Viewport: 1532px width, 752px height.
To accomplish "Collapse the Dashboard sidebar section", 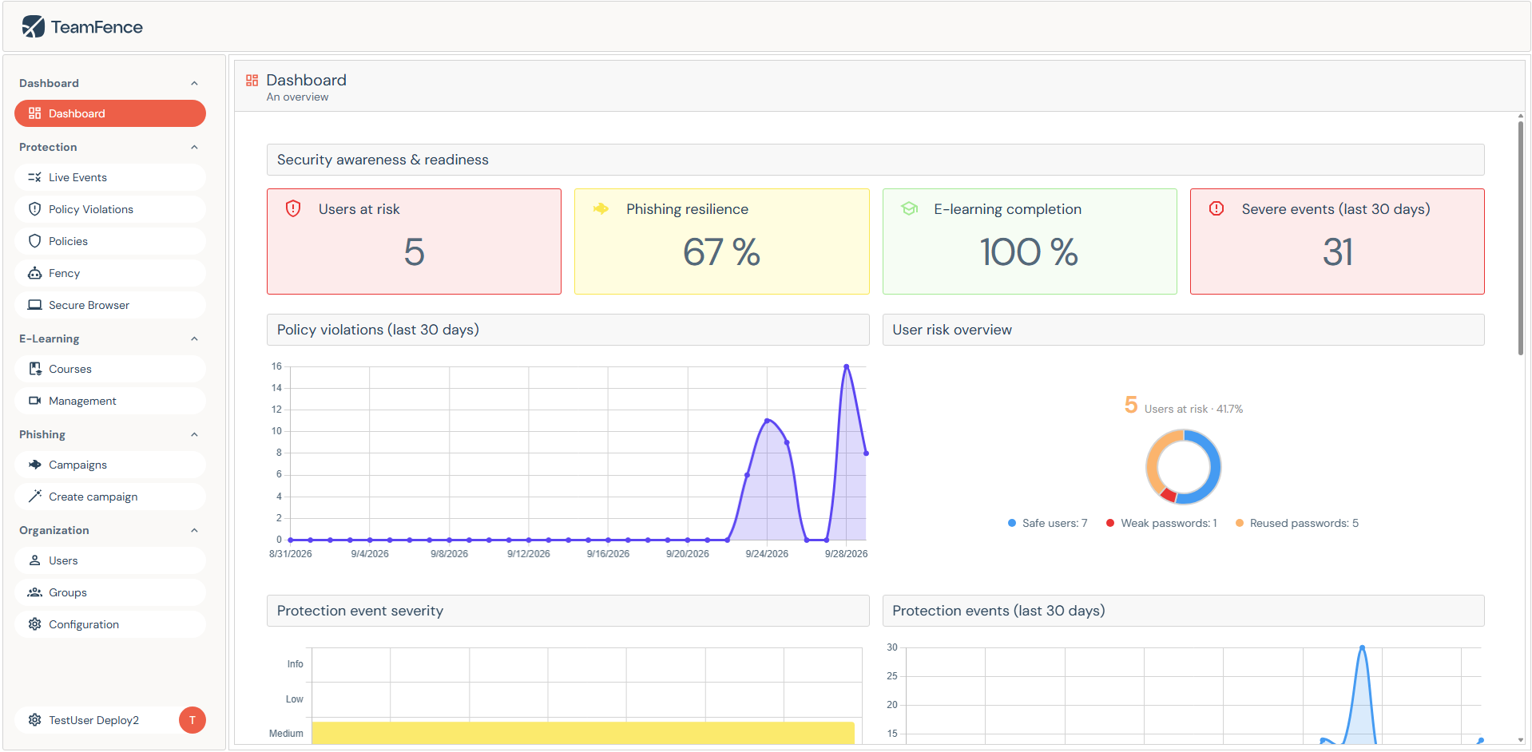I will coord(194,83).
